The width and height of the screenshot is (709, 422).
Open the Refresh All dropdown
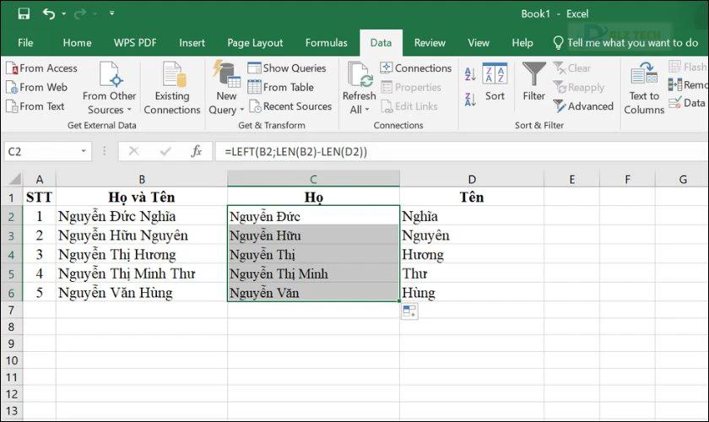(x=359, y=89)
